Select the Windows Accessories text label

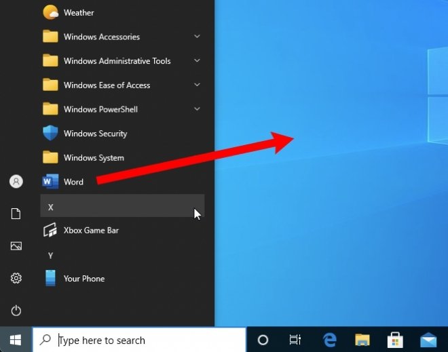click(102, 37)
